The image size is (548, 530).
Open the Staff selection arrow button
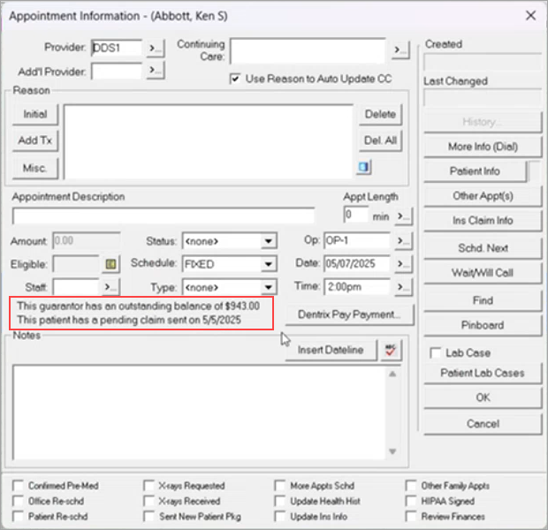point(110,286)
